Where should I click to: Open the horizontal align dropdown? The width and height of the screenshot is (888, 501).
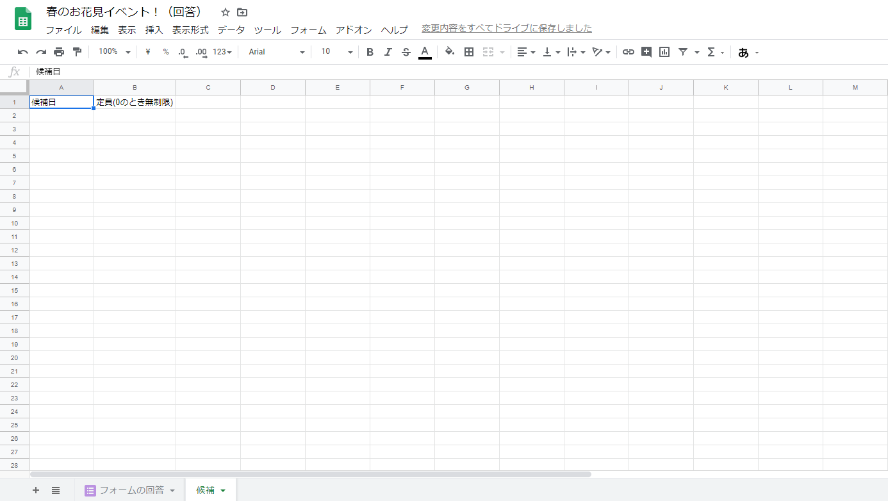click(526, 52)
